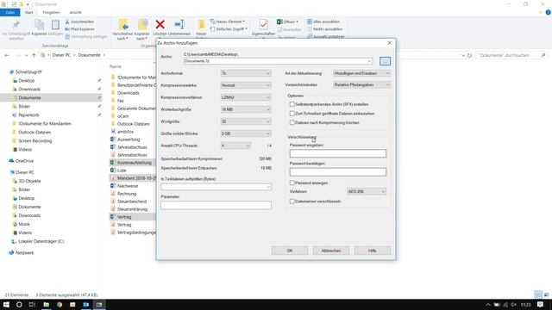
Task: Check Dateinamen verschlüsseln option
Action: pos(292,201)
